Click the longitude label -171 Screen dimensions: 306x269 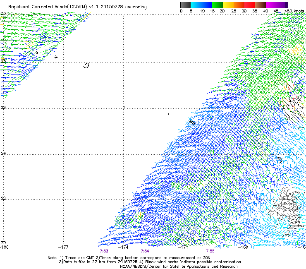(183, 247)
